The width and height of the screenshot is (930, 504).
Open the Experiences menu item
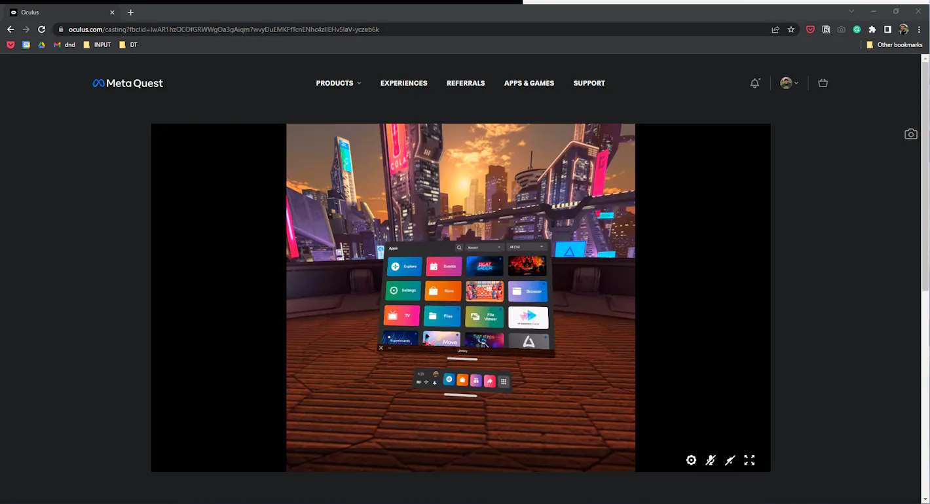tap(403, 83)
